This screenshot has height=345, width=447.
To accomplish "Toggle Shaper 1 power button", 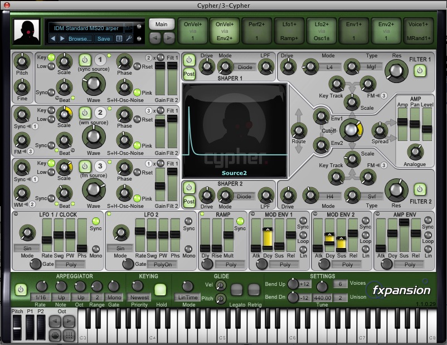I will click(x=189, y=60).
